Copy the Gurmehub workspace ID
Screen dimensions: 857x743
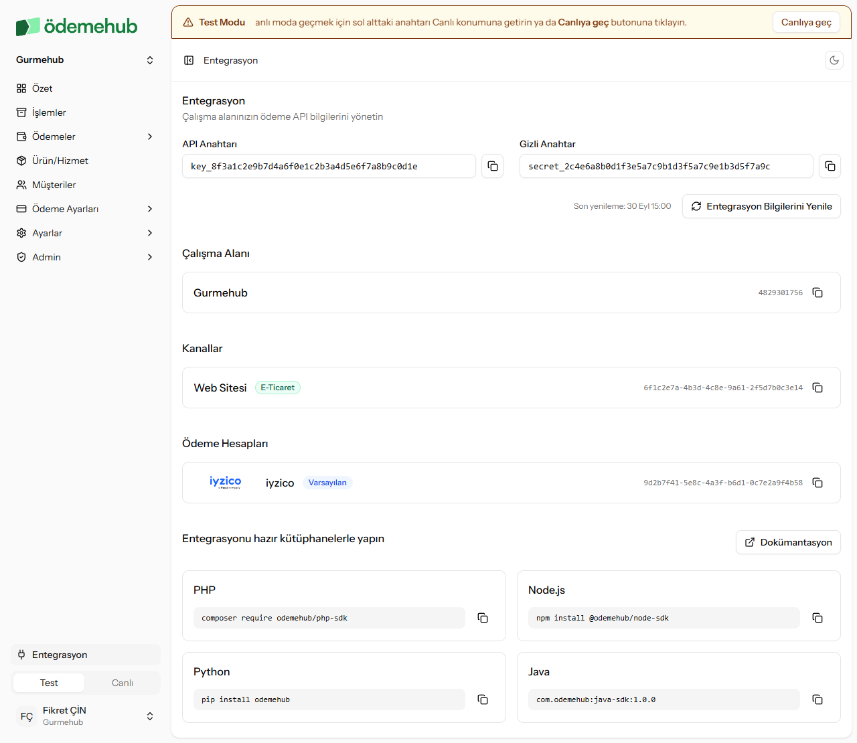(x=817, y=293)
